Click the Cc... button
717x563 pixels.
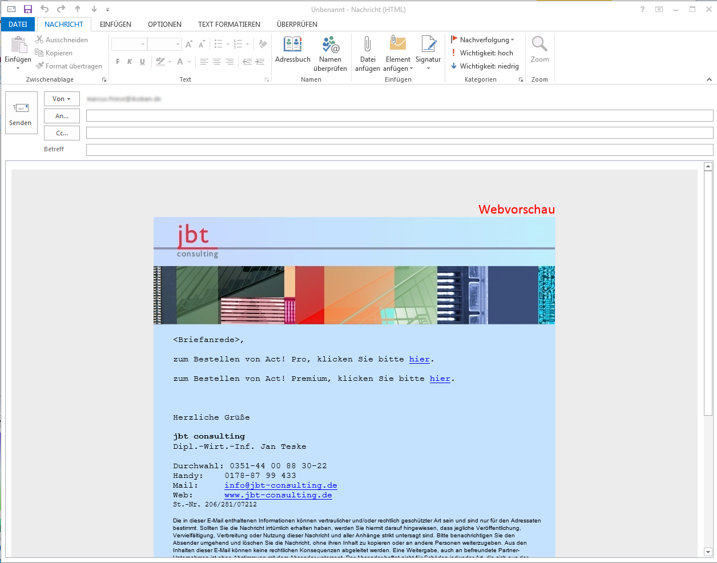[62, 133]
